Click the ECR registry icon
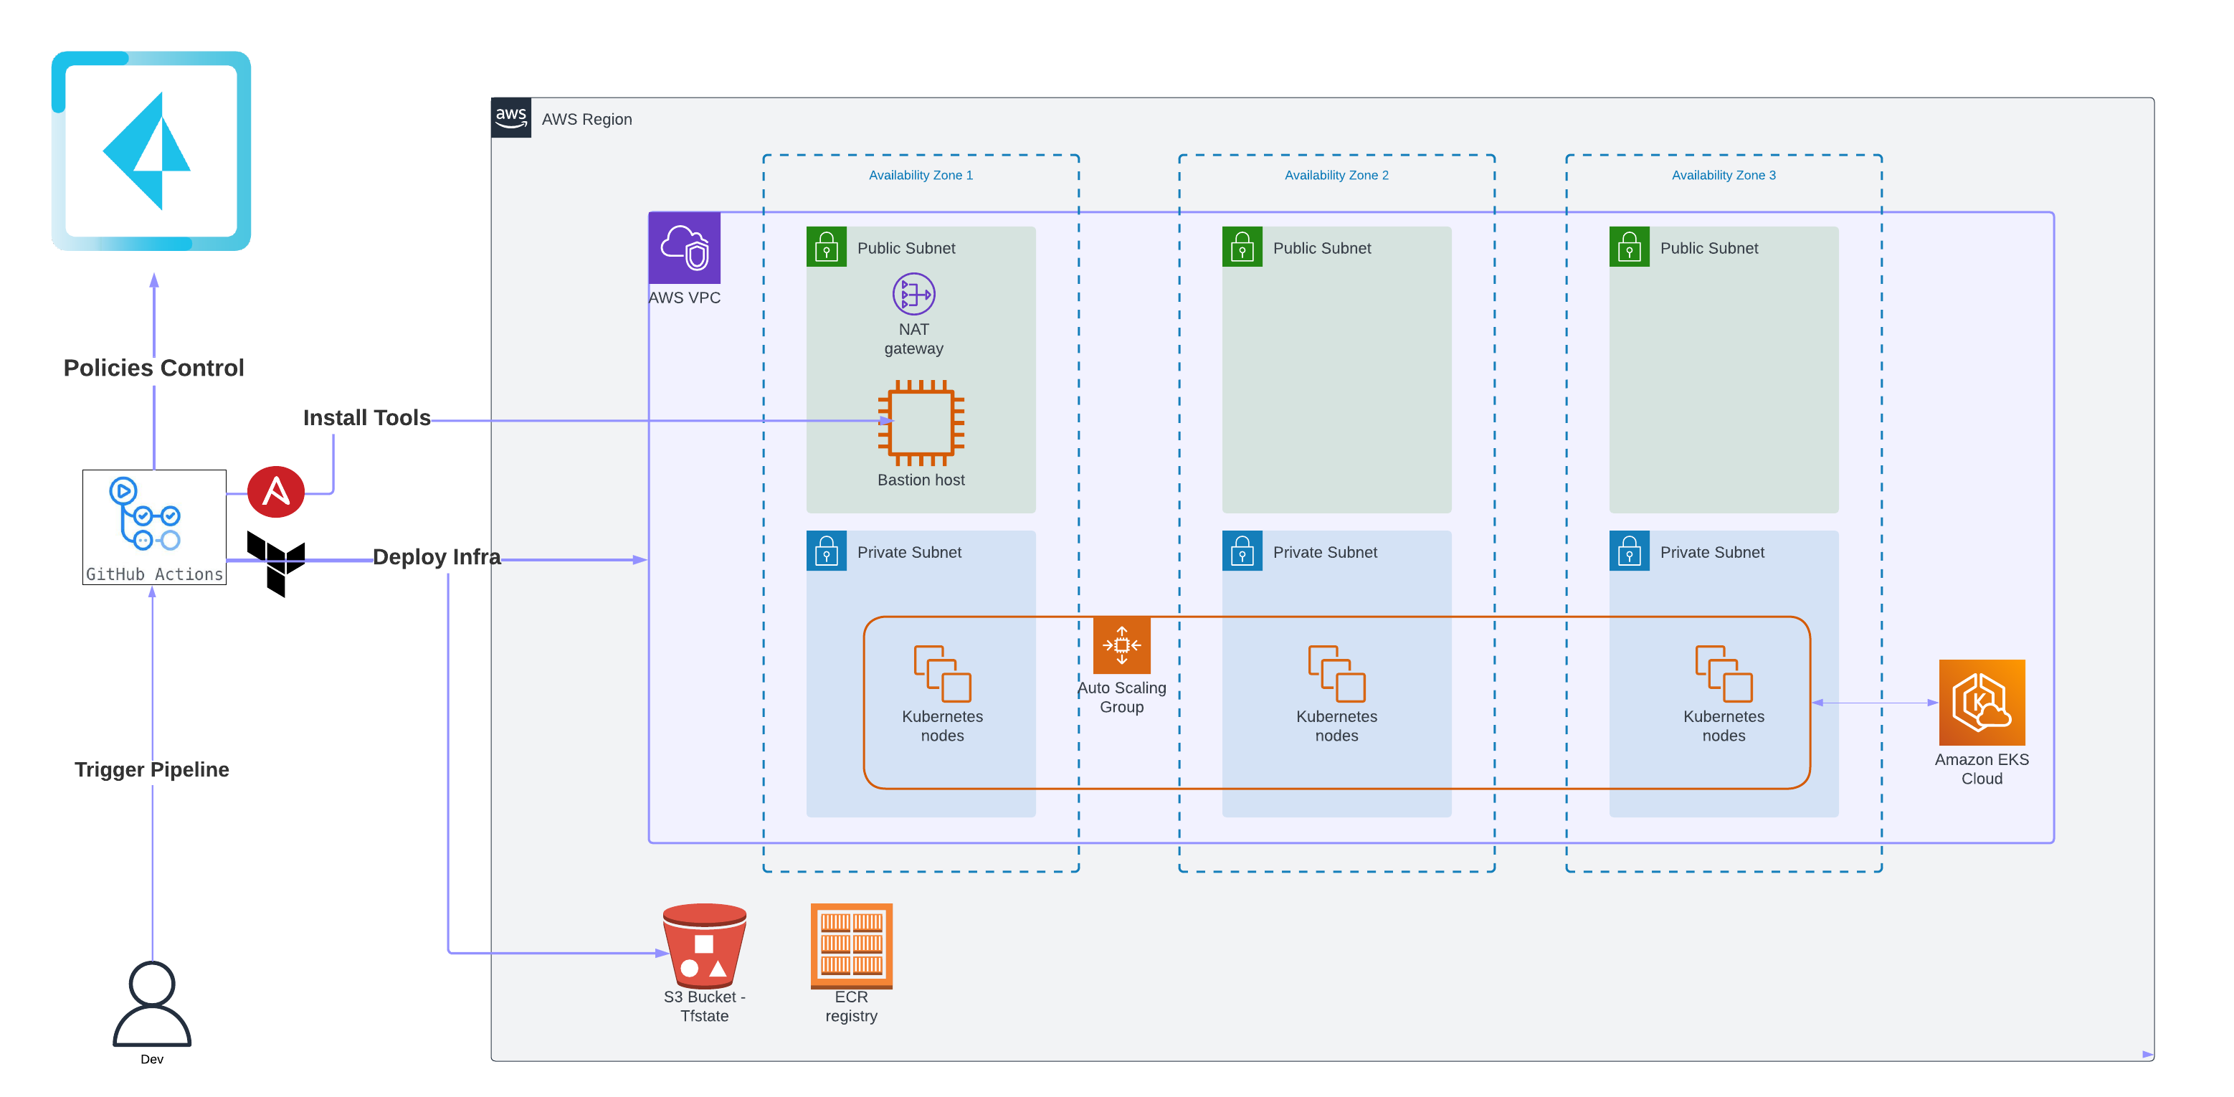This screenshot has width=2234, height=1097. pyautogui.click(x=851, y=946)
